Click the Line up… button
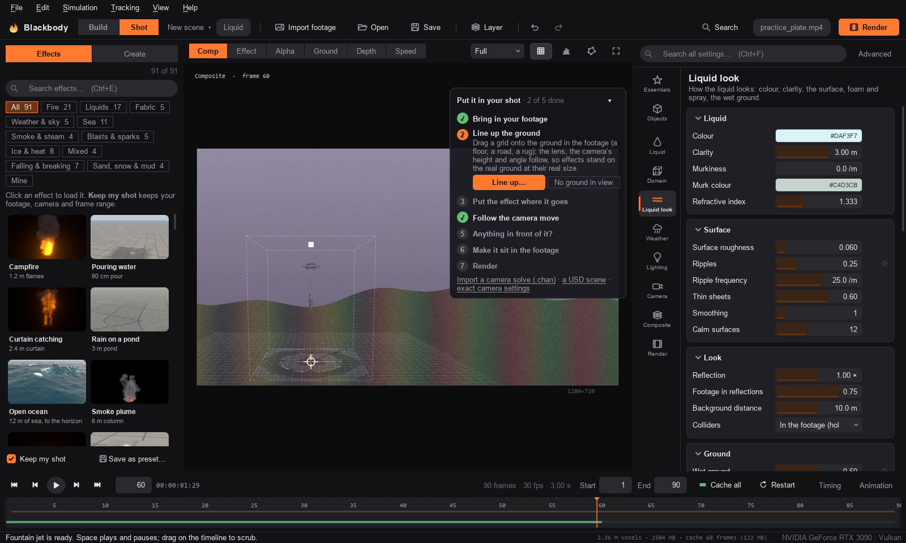 click(508, 182)
